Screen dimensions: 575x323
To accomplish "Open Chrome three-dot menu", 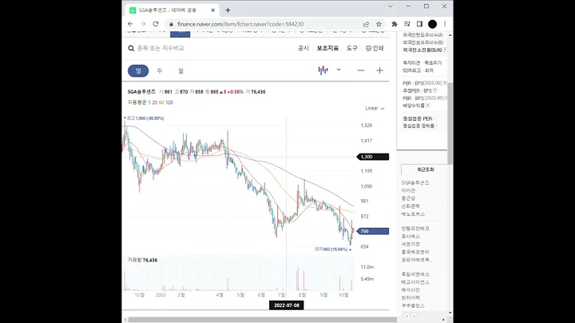I will pos(445,24).
